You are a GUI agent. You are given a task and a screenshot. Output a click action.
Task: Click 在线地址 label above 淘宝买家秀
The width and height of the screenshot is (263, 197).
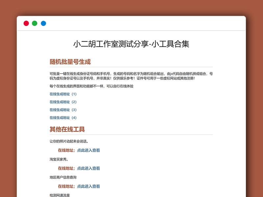click(66, 150)
